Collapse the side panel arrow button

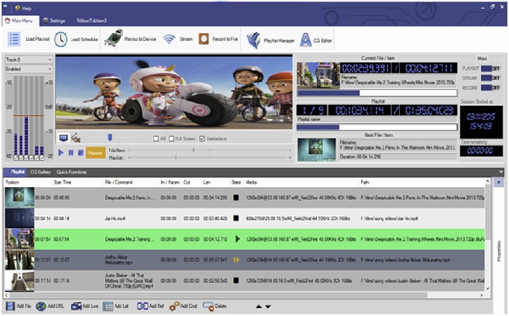point(499,182)
